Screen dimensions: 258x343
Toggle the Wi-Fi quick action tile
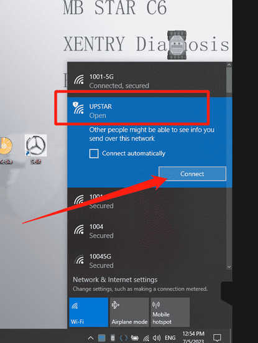coord(89,312)
